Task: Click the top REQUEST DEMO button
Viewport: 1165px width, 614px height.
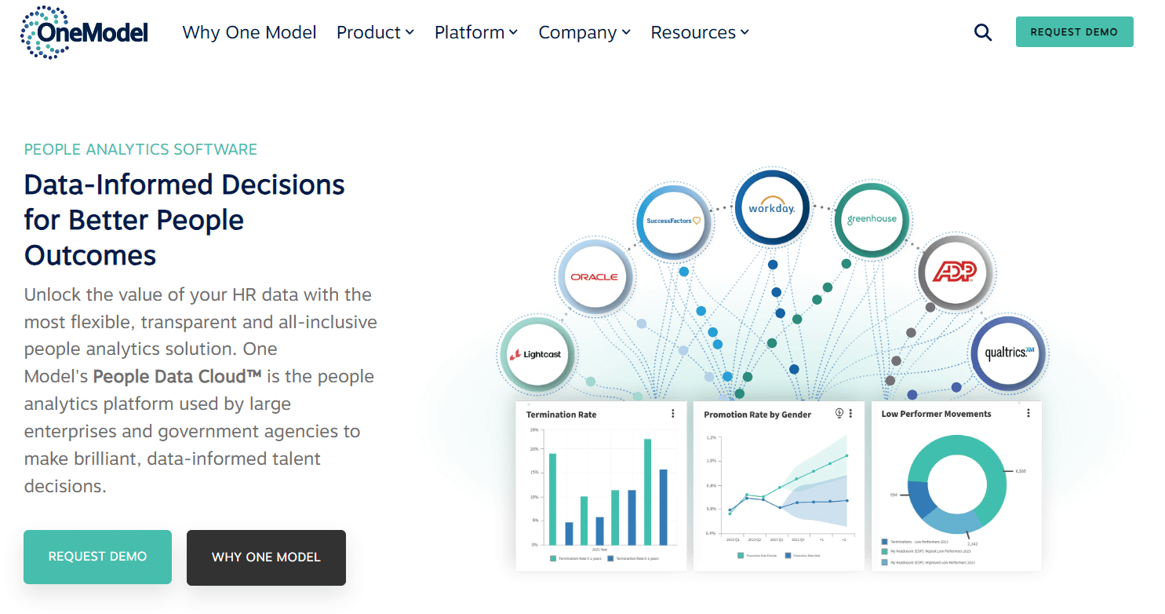Action: pyautogui.click(x=1074, y=32)
